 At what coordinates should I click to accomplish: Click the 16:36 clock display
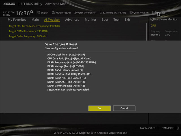(23, 13)
